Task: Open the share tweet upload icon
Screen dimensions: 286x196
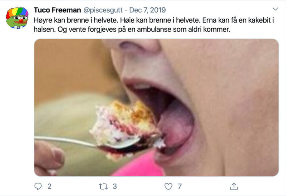Action: click(234, 186)
